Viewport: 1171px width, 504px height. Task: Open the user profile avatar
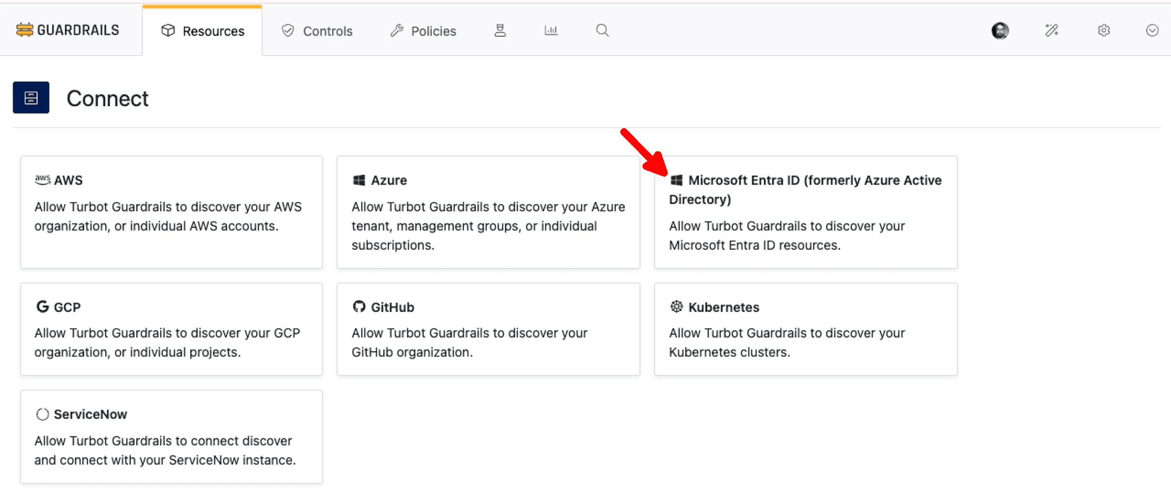point(1000,30)
